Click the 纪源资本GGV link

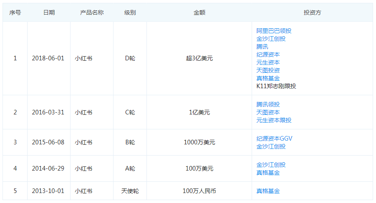pos(274,139)
